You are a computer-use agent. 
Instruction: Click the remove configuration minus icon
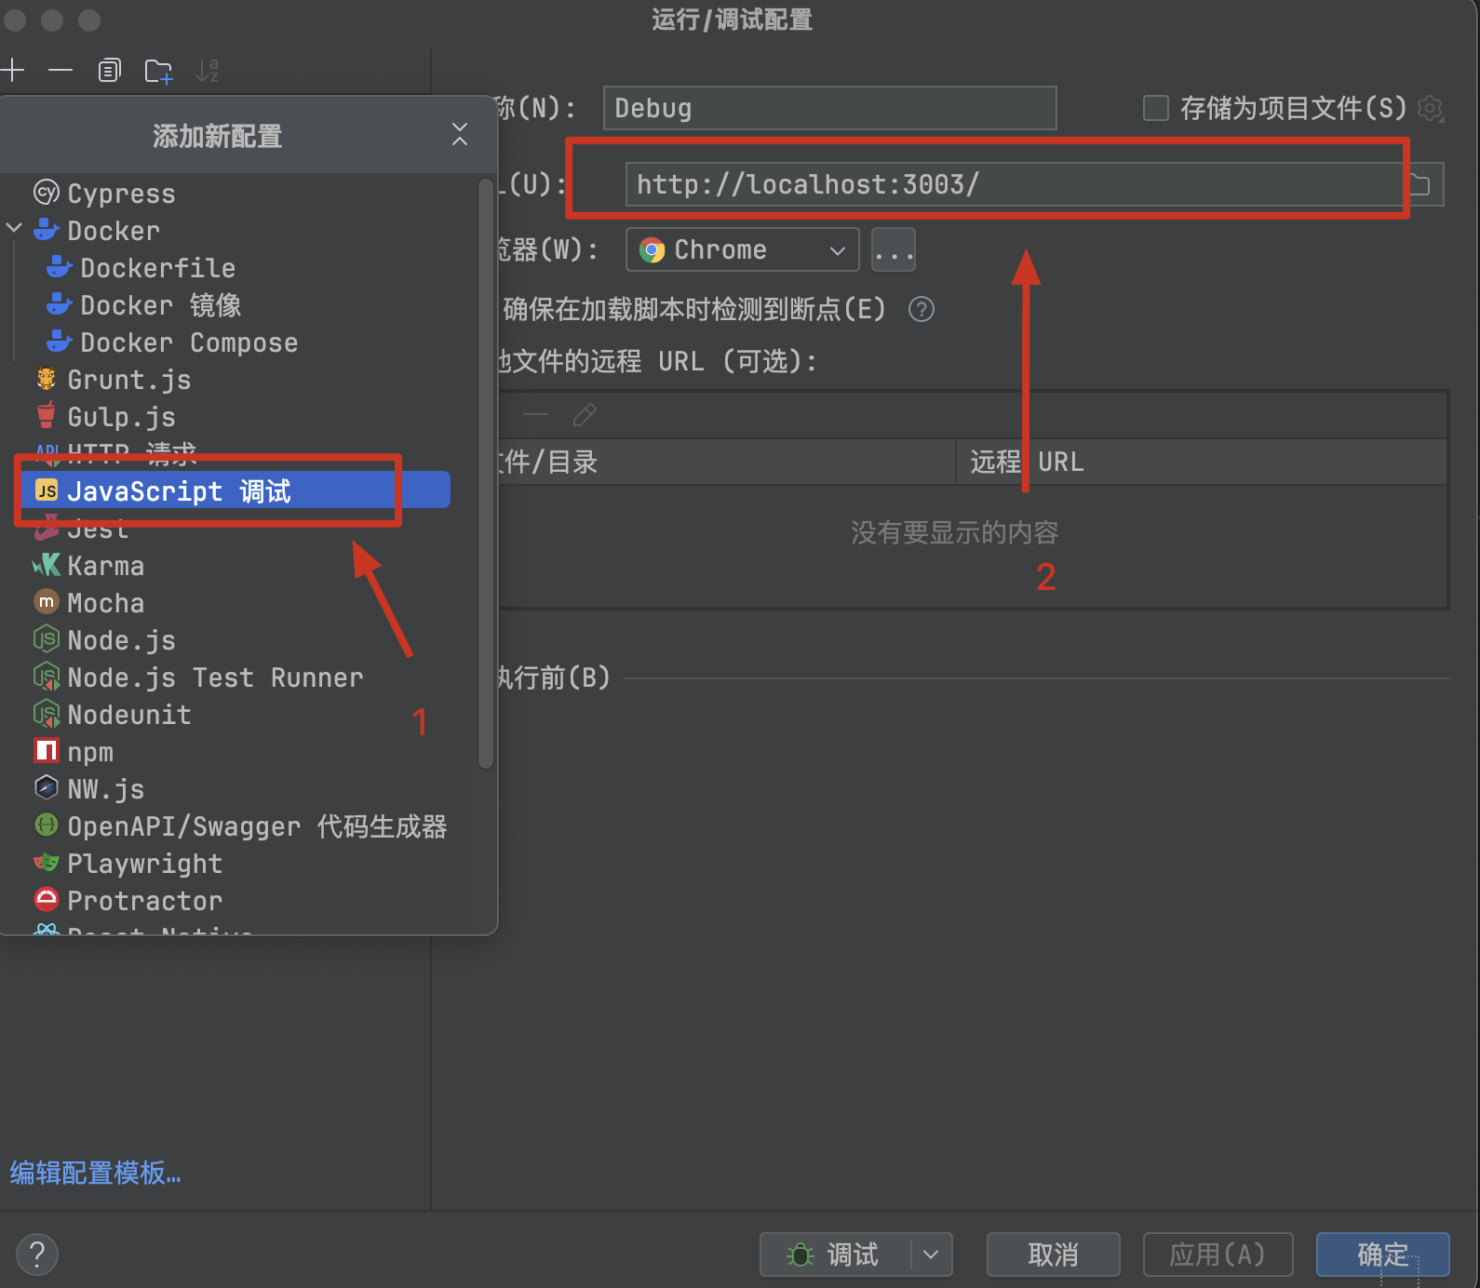coord(61,71)
